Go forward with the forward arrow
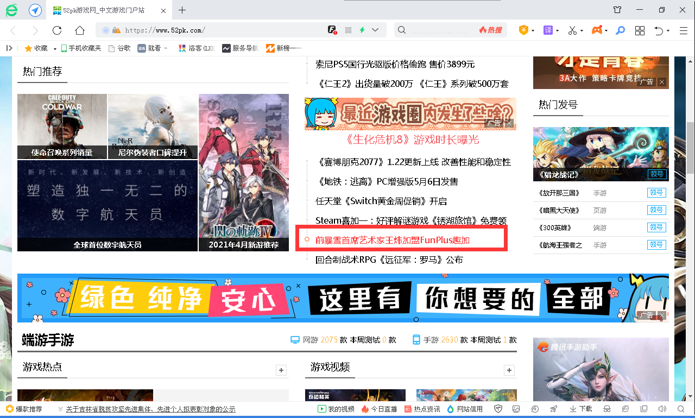695x418 pixels. click(35, 30)
